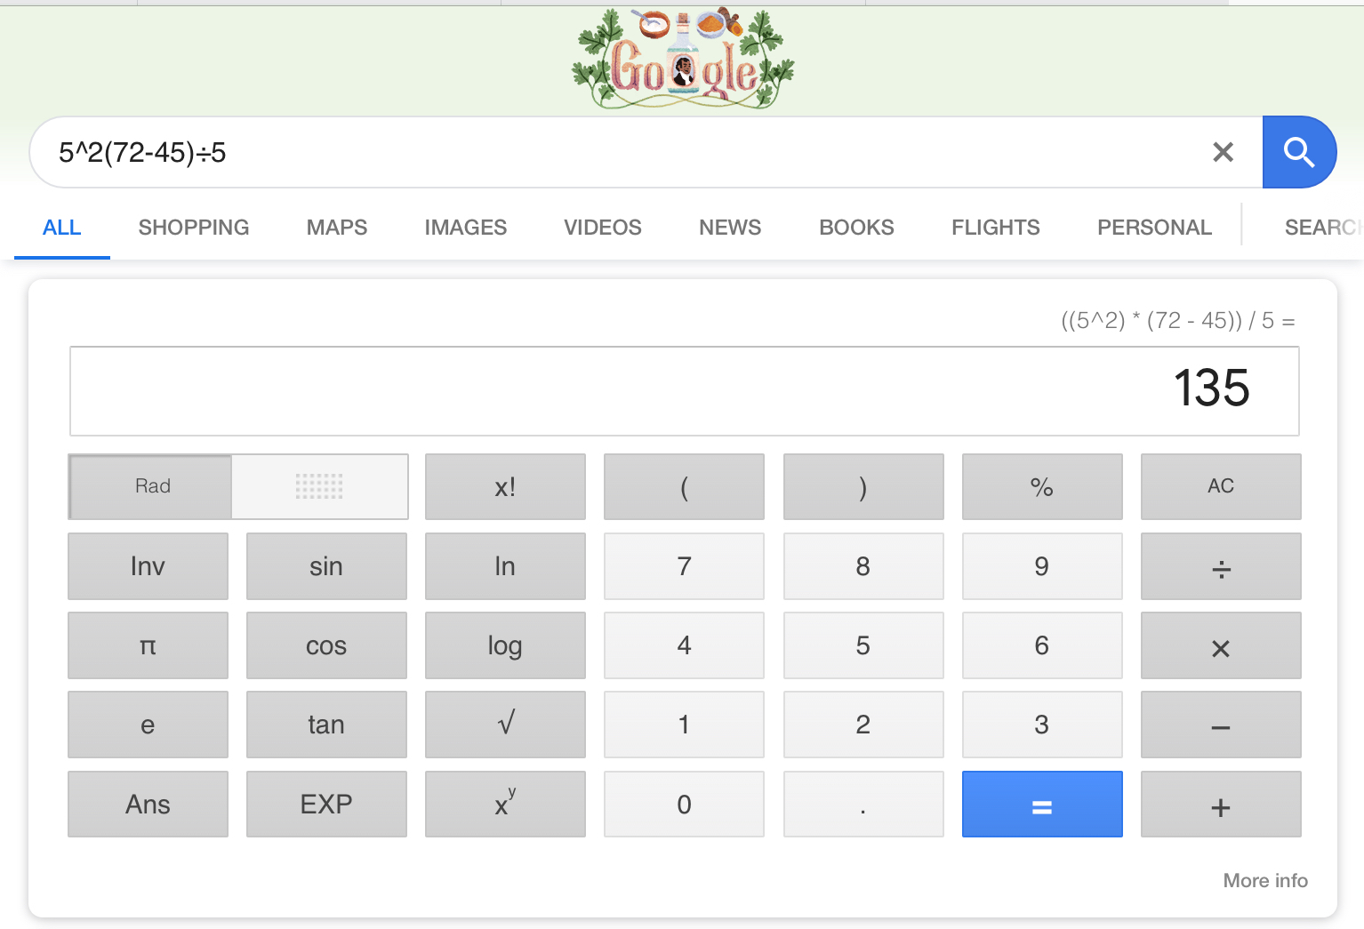Click the multiplication operator key

click(x=1221, y=645)
